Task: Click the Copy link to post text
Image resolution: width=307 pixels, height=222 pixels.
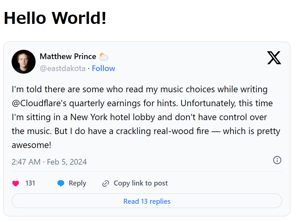Action: click(141, 183)
